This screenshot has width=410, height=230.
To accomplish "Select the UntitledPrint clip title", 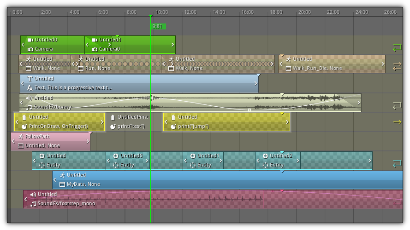I will pos(133,117).
